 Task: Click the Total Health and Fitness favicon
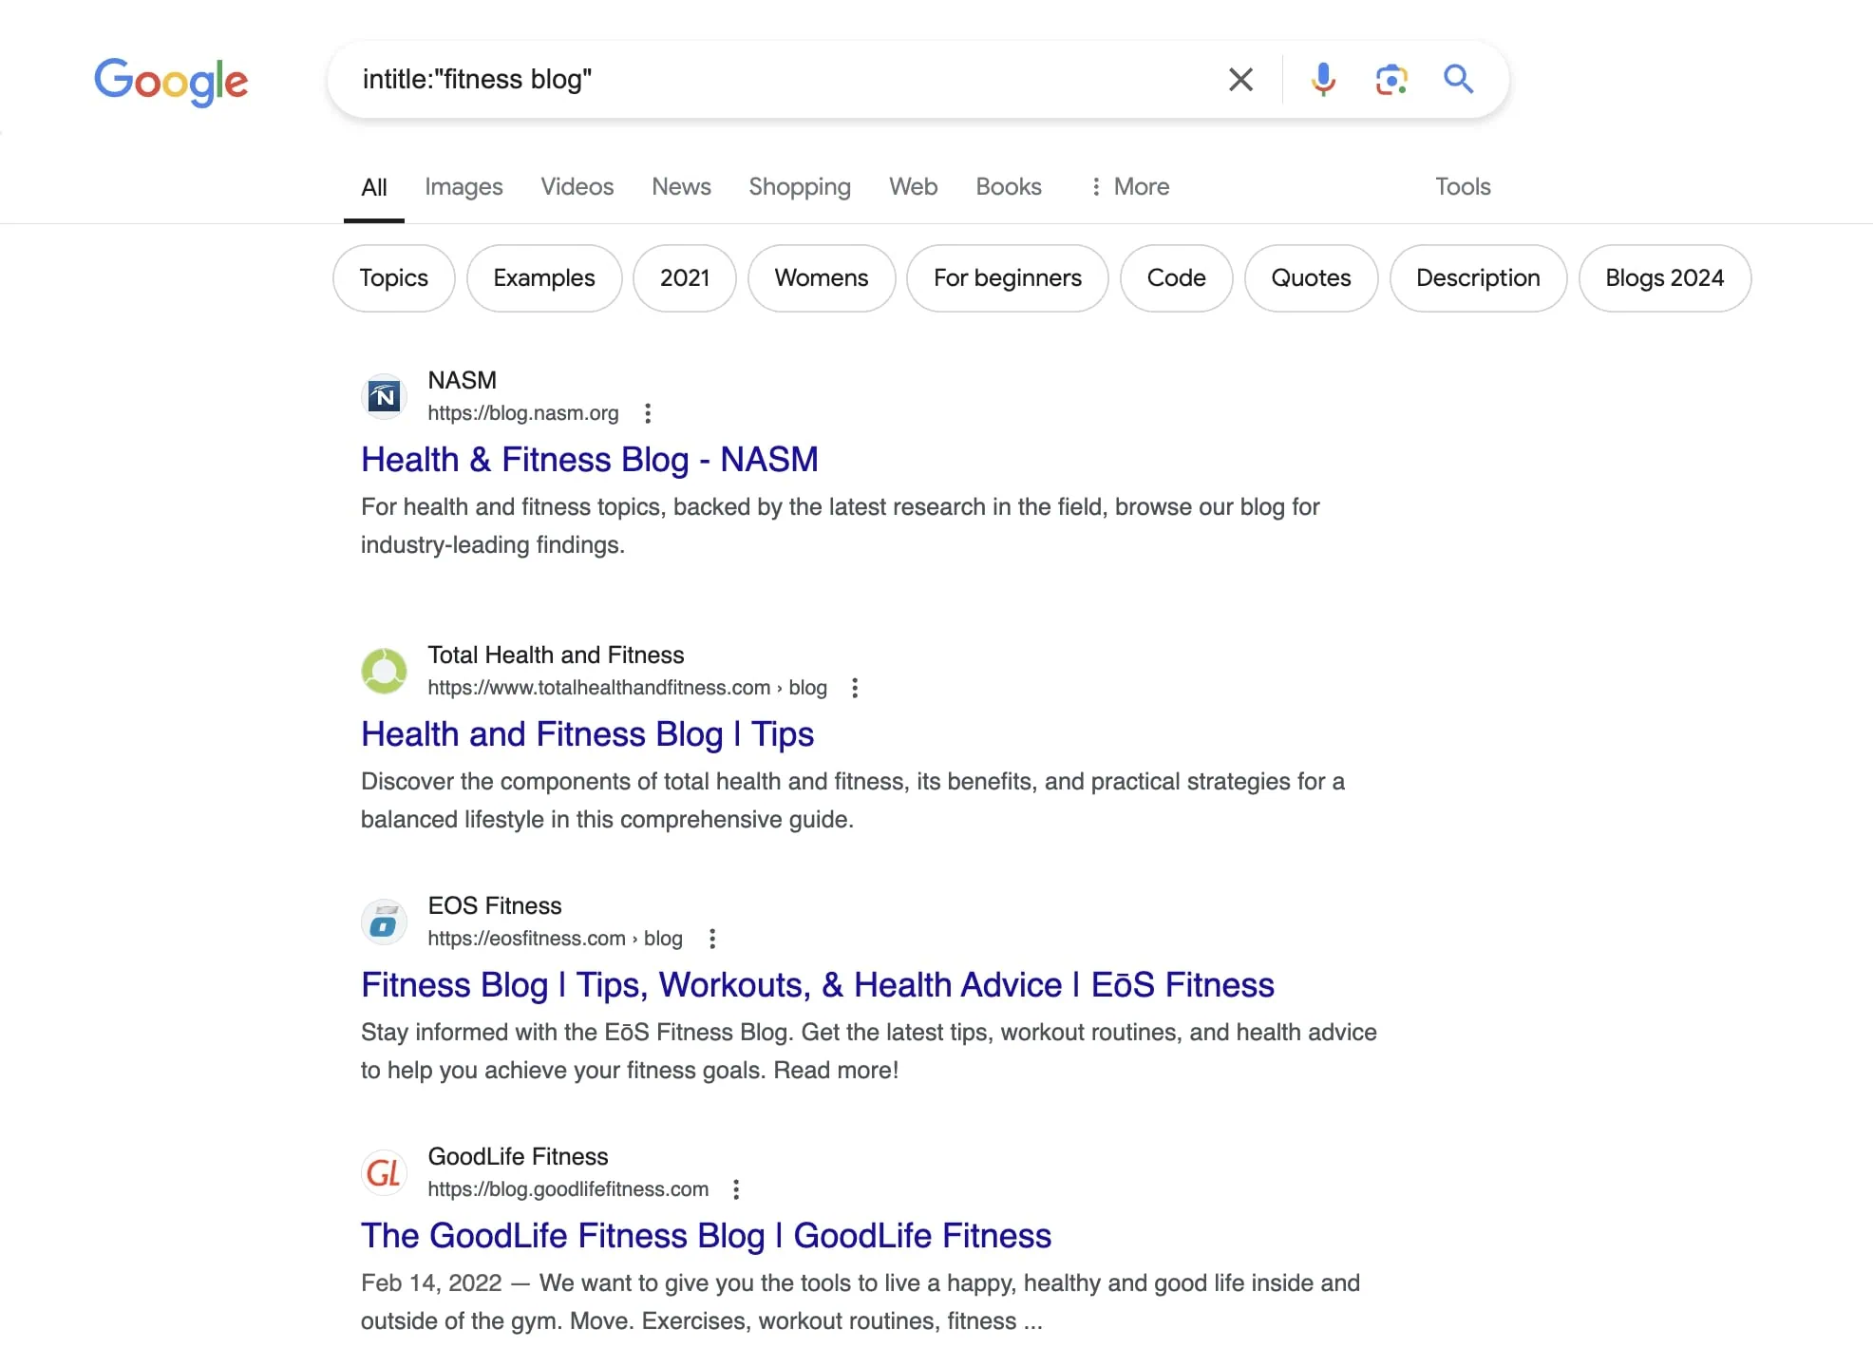(x=385, y=671)
